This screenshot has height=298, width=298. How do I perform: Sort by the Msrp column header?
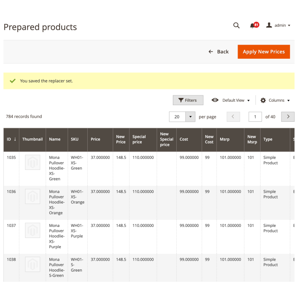pyautogui.click(x=230, y=139)
